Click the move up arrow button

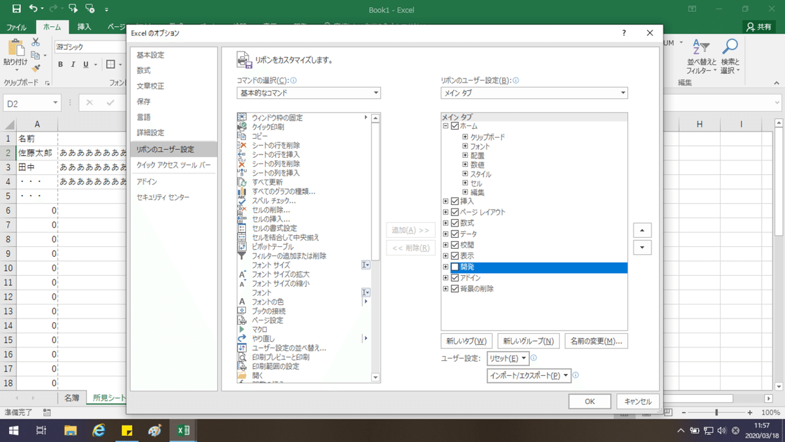[642, 230]
